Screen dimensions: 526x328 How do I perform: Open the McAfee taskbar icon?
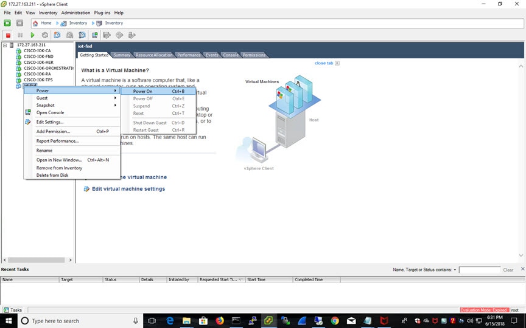pyautogui.click(x=384, y=321)
